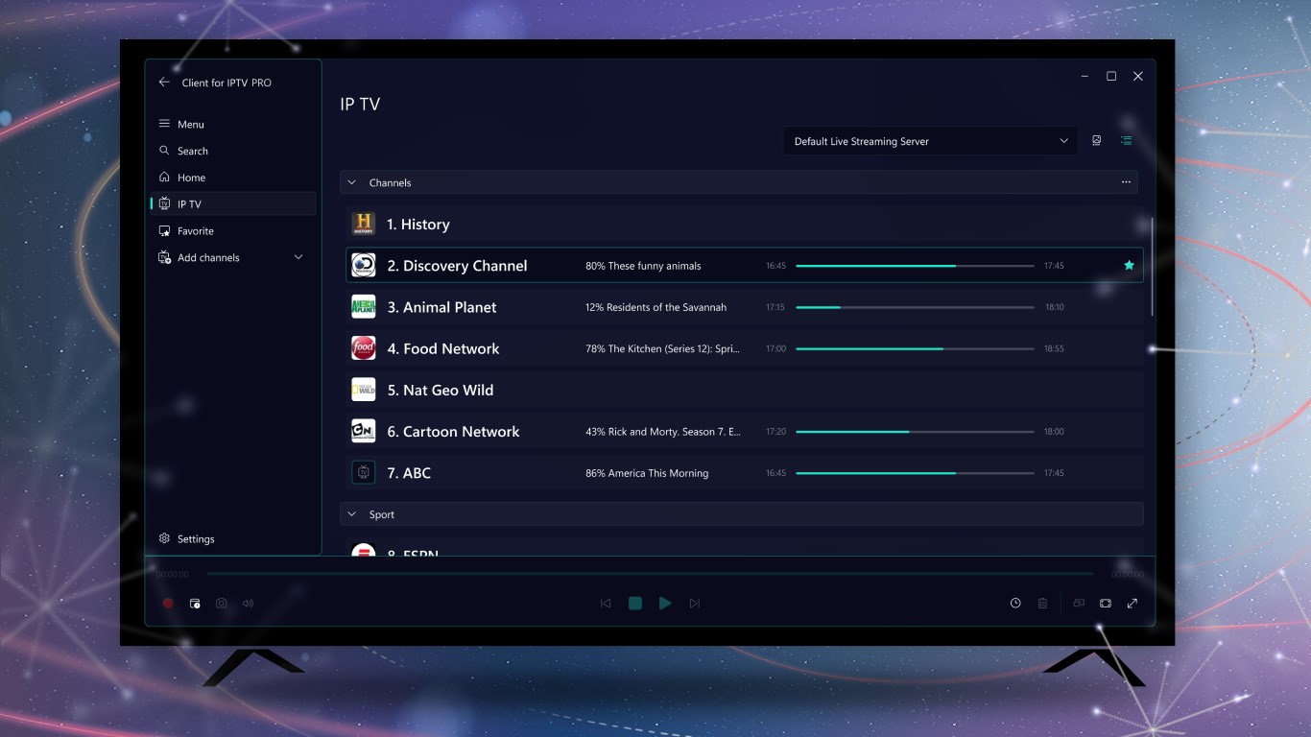Click the Nat Geo Wild channel logo
1311x737 pixels.
click(x=363, y=390)
